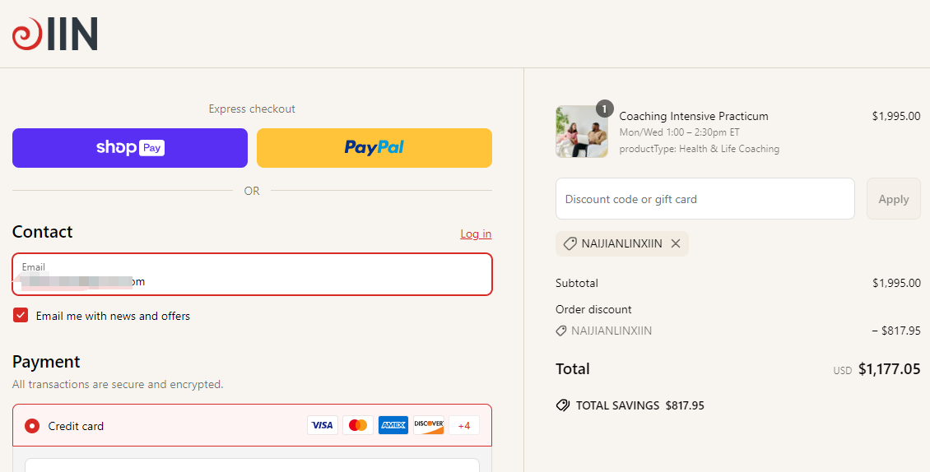The image size is (930, 472).
Task: Click the American Express icon
Action: (x=393, y=425)
